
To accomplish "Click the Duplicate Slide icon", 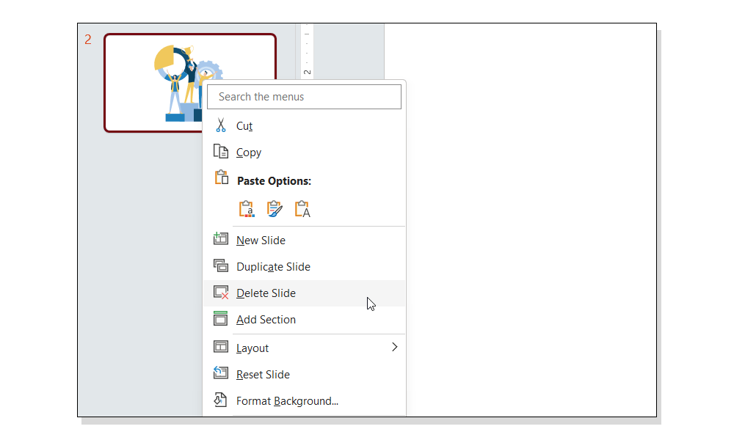I will (220, 265).
